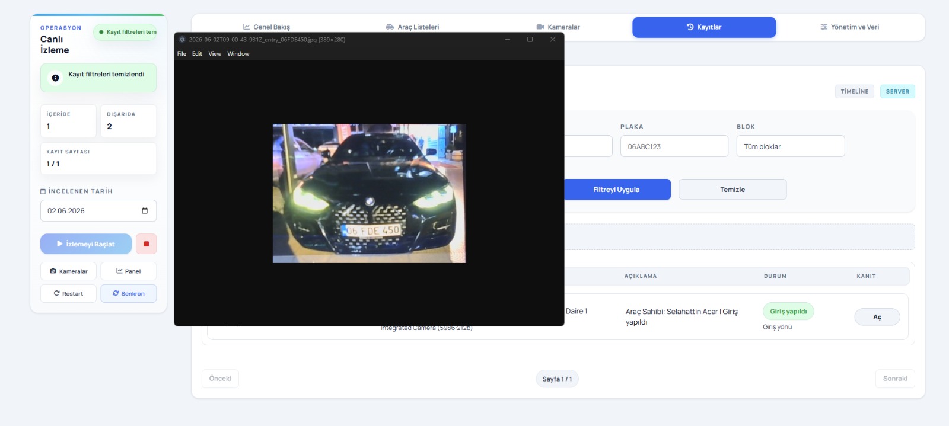This screenshot has width=949, height=426.
Task: Open the Edit menu in image viewer
Action: 197,54
